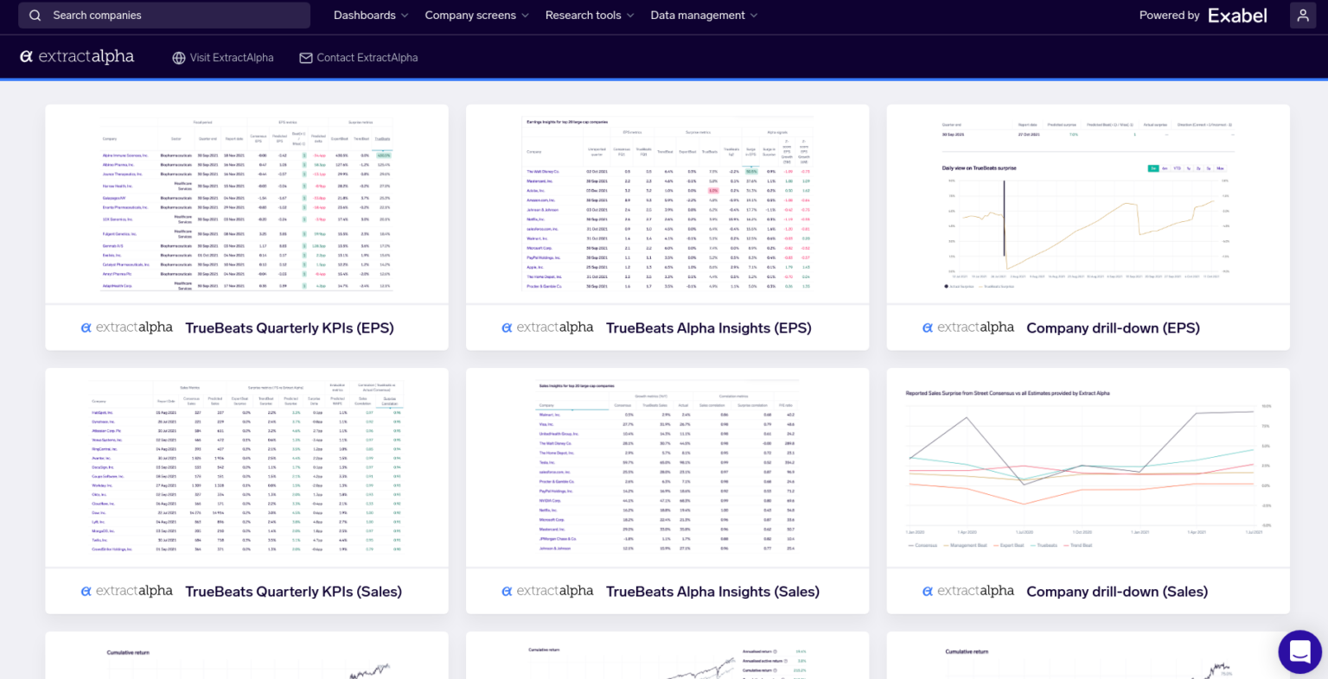Open TrueBeats Alpha Insights (EPS) dashboard

click(708, 328)
